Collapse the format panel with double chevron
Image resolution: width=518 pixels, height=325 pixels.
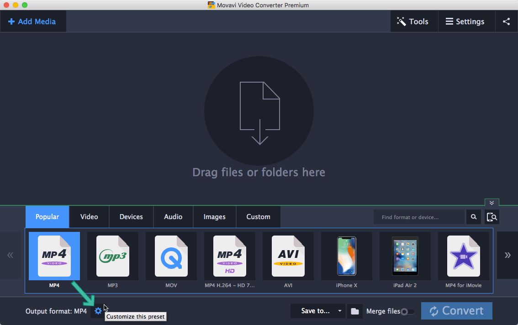(x=492, y=203)
